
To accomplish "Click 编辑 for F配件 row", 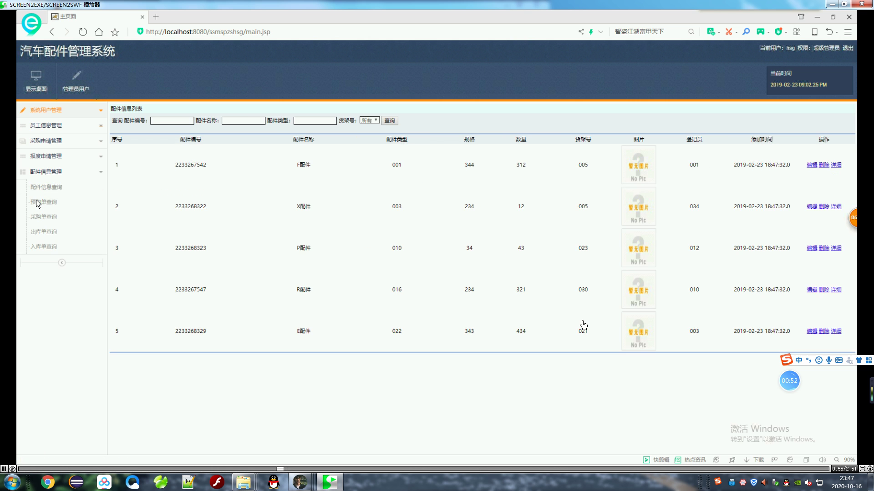I will [x=812, y=165].
